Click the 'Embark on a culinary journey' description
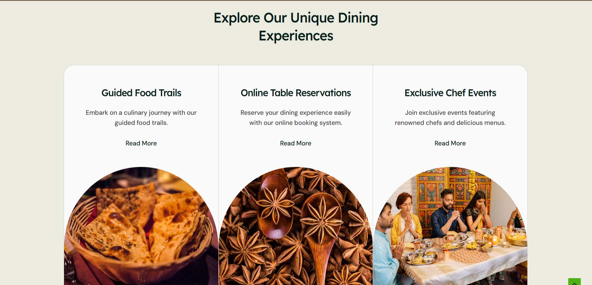 click(x=141, y=117)
